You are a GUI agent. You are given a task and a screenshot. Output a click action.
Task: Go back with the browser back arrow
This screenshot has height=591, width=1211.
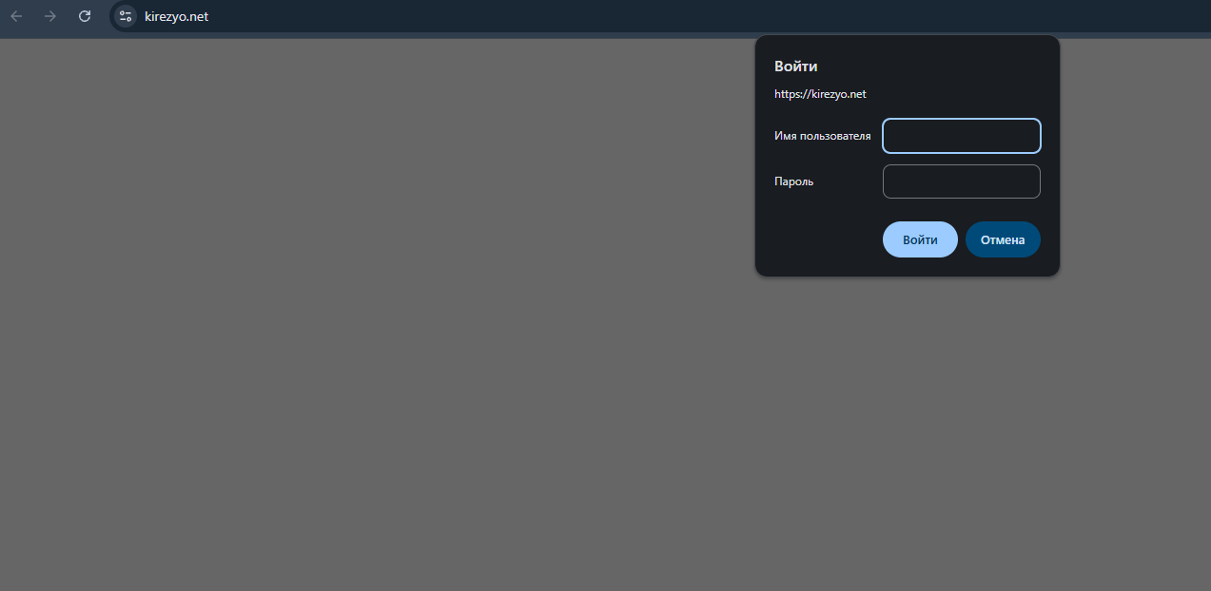[16, 16]
